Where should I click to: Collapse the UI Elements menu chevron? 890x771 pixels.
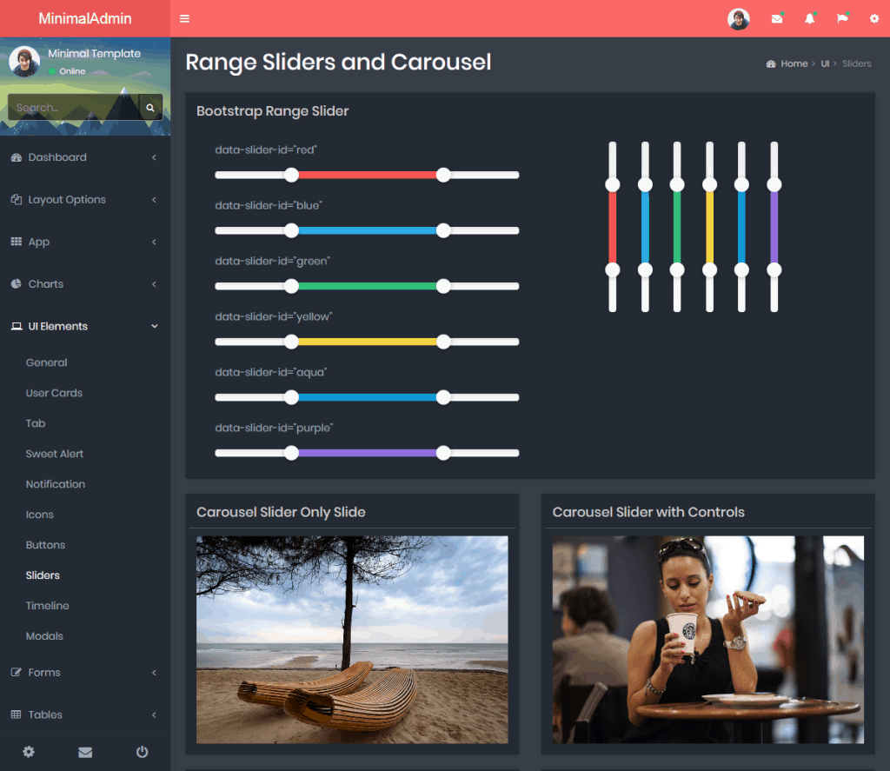tap(155, 327)
